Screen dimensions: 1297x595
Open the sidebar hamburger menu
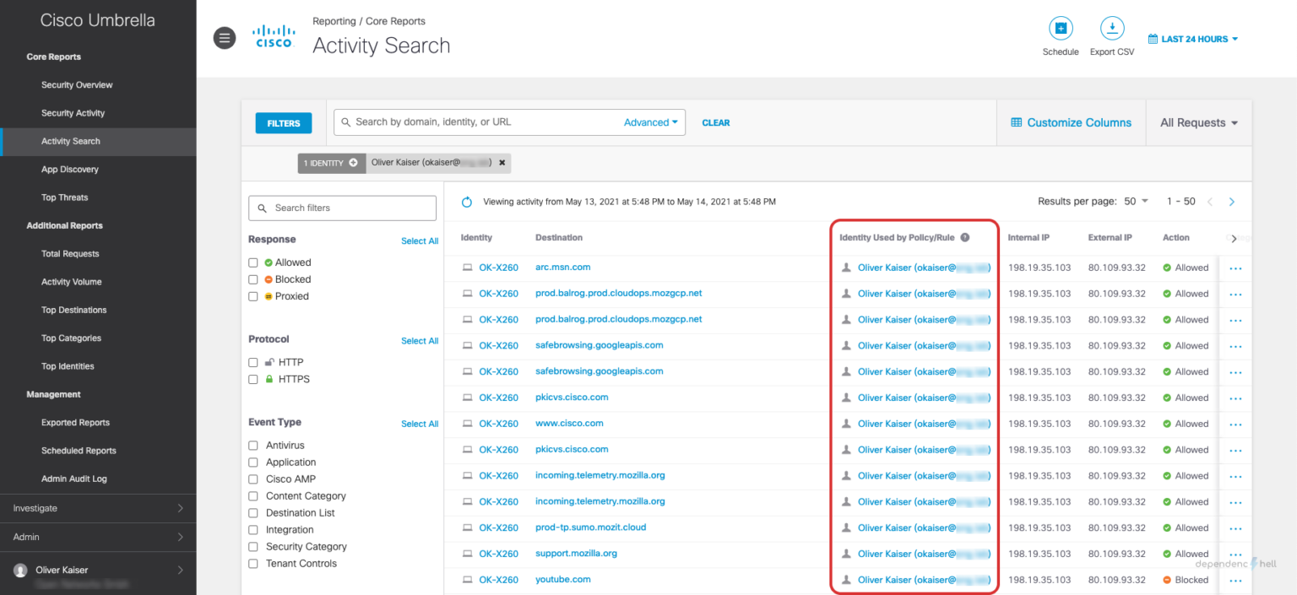[224, 38]
